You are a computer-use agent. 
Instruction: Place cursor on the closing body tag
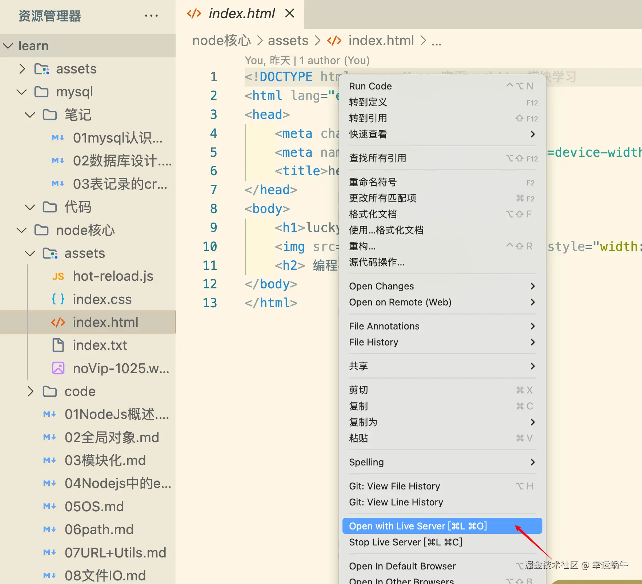[x=271, y=284]
